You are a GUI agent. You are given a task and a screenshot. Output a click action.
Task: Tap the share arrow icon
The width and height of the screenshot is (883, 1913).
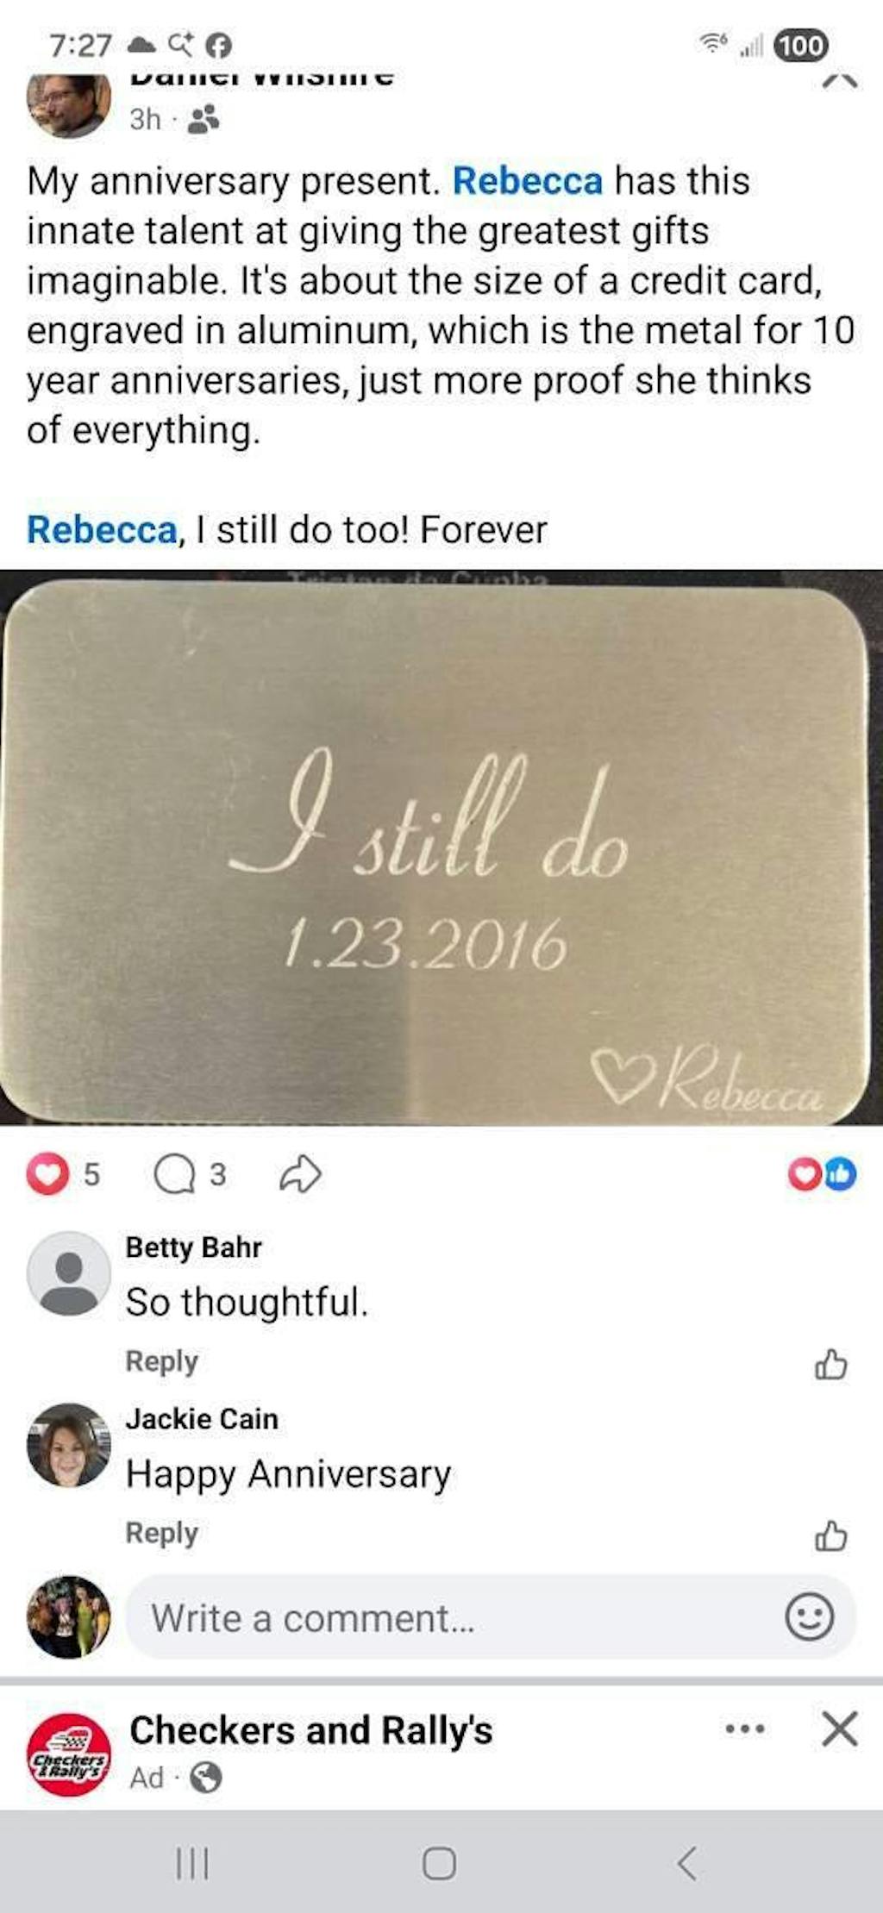(x=300, y=1174)
